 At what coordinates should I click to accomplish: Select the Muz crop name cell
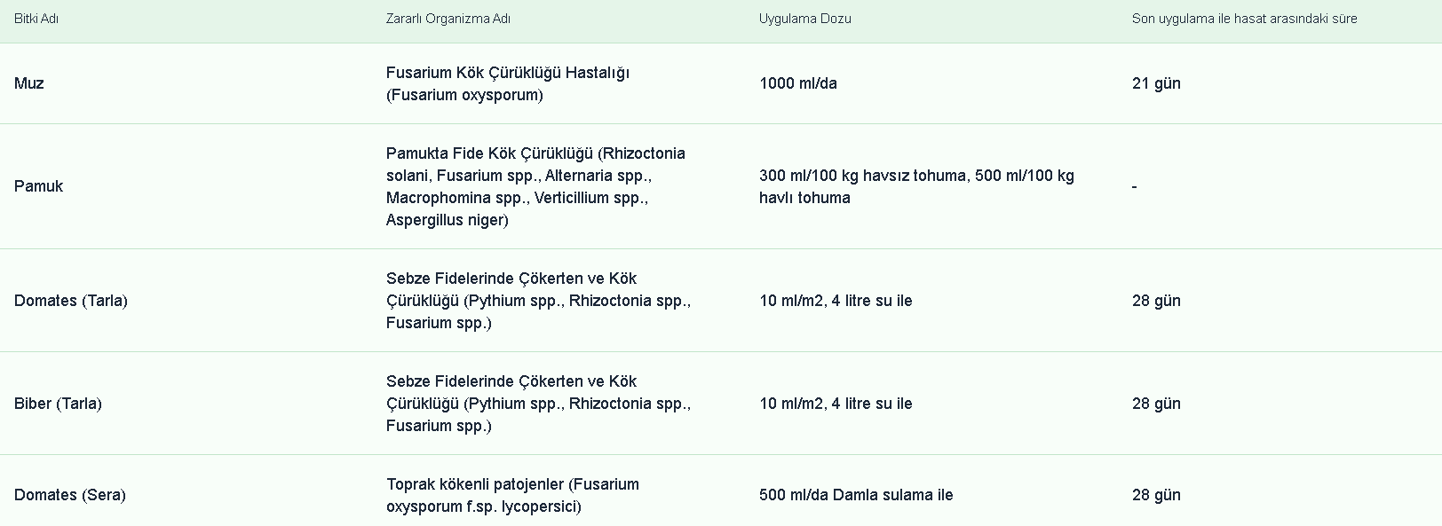click(29, 83)
